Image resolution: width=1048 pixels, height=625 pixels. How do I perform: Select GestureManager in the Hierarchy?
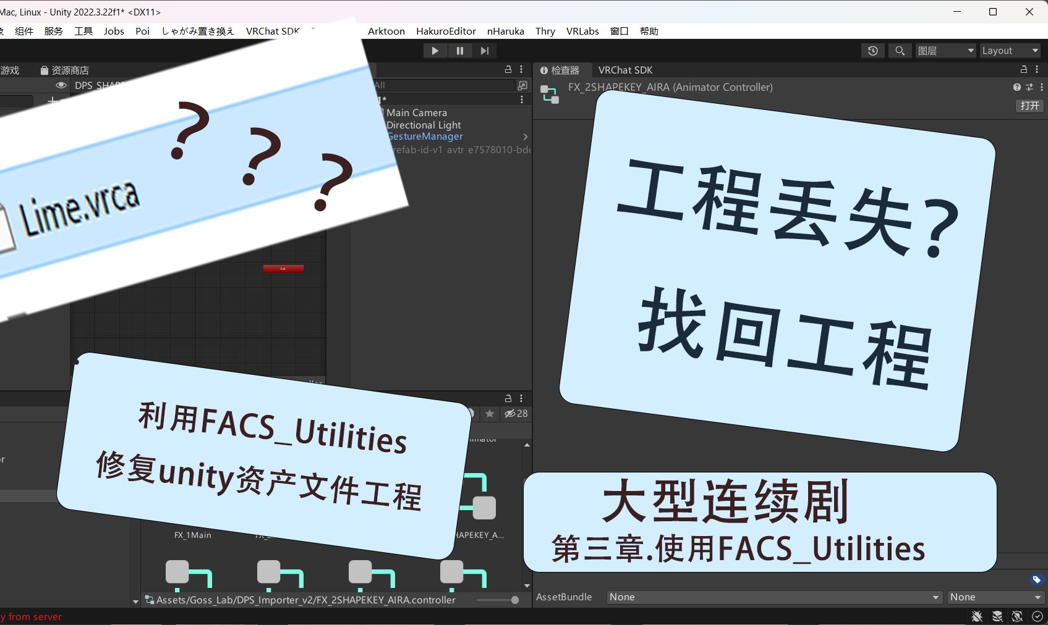pos(425,136)
